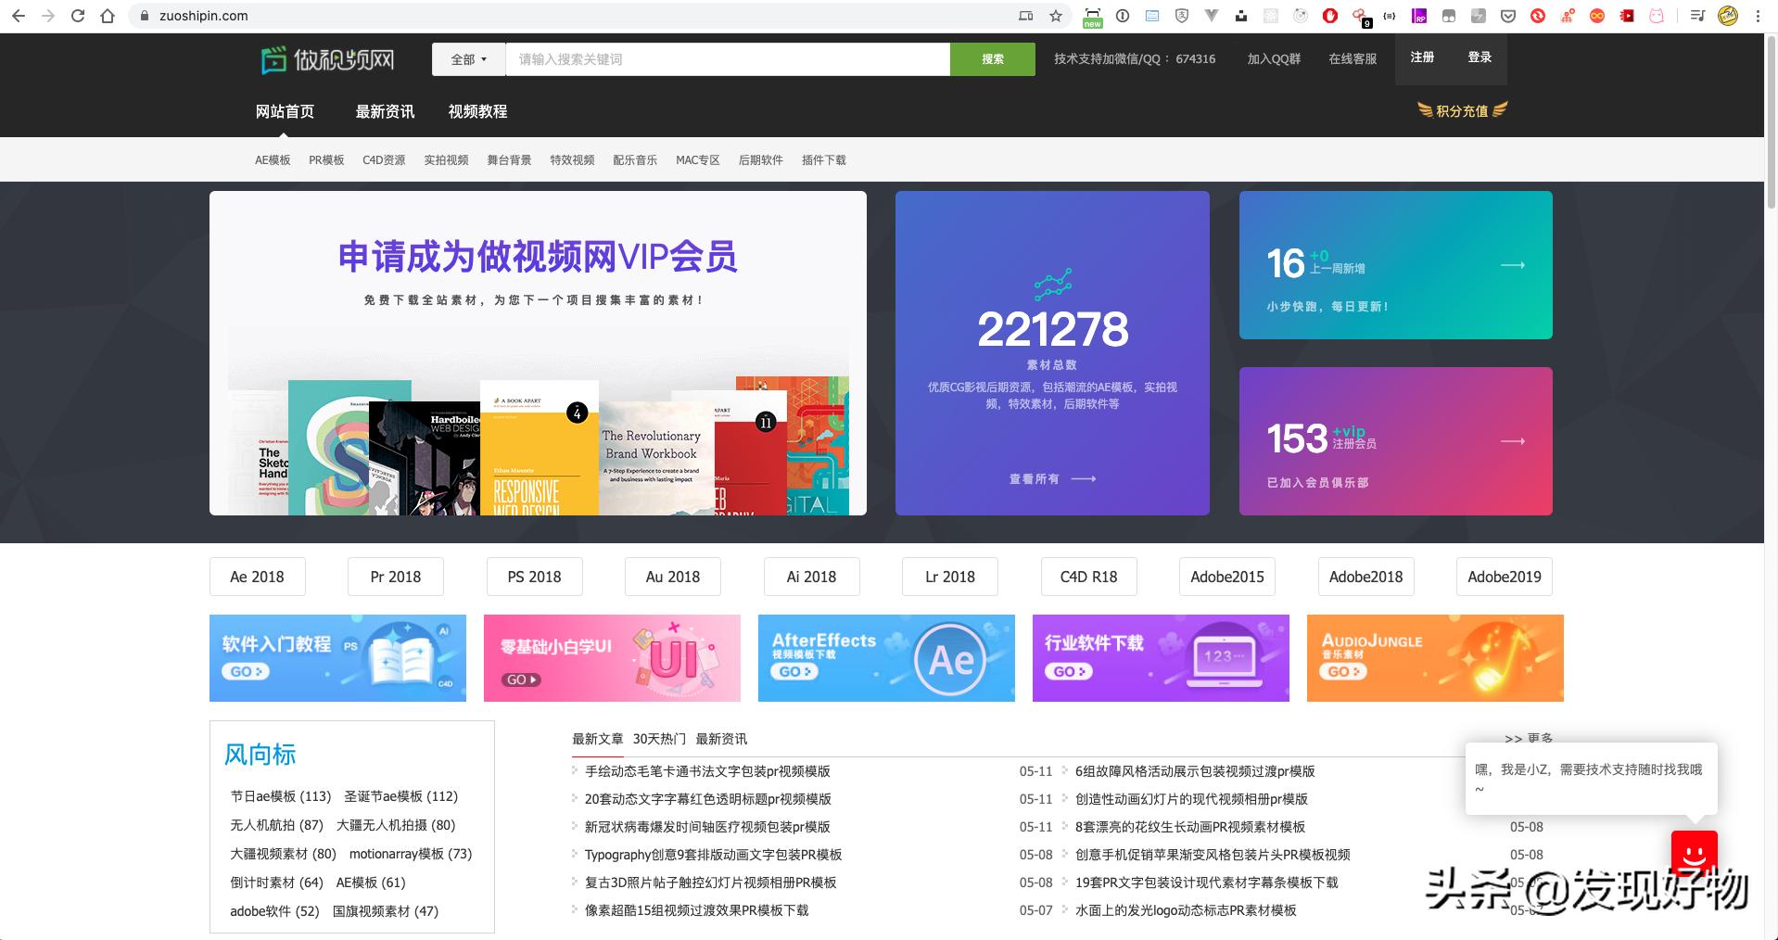Open 舞台背景 category
The width and height of the screenshot is (1778, 940).
509,160
